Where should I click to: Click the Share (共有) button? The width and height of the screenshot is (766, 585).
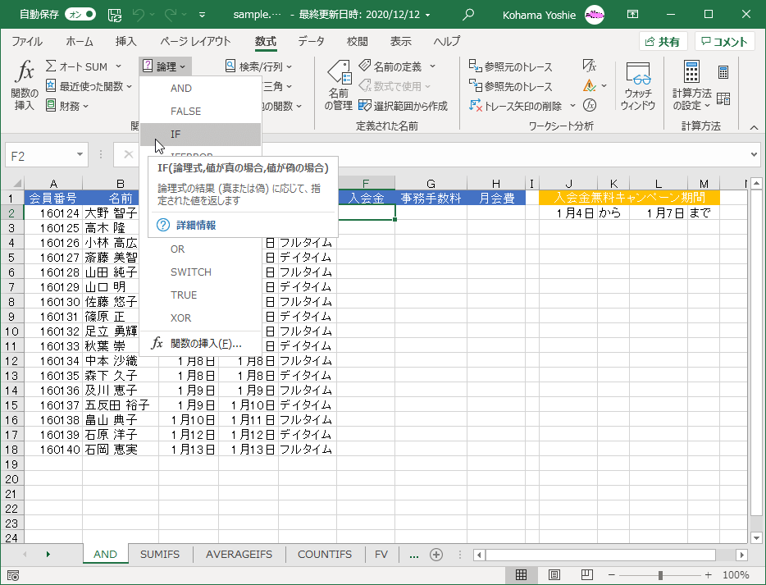[663, 42]
